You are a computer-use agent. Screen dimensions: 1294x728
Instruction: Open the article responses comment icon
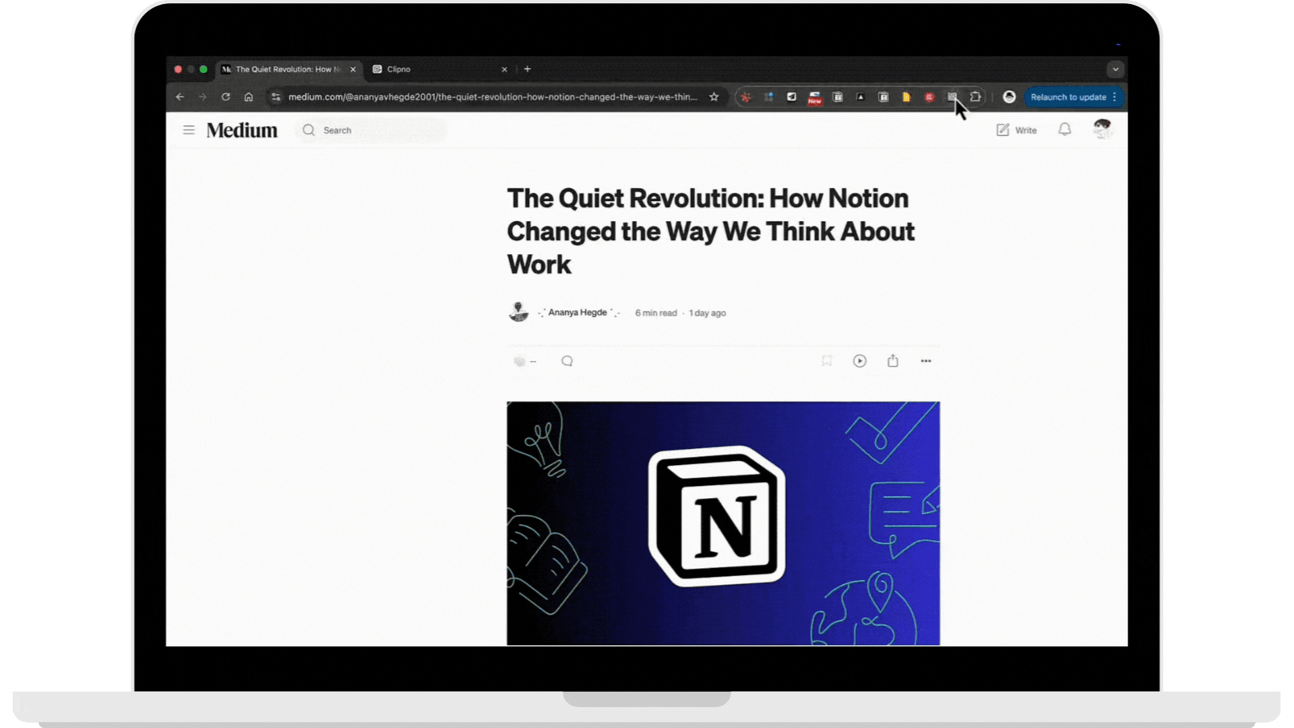pos(567,361)
